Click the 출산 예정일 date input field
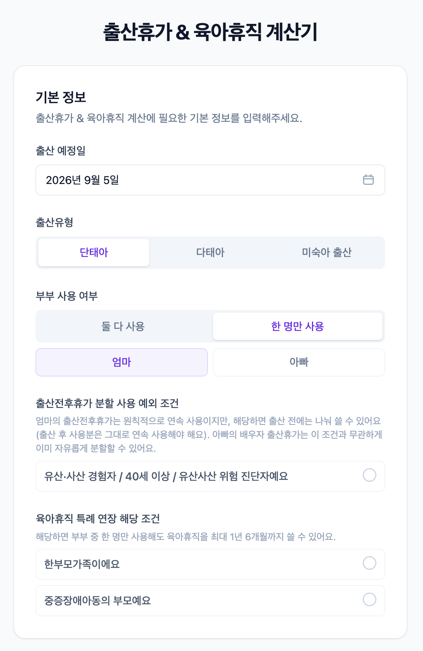 pos(210,180)
